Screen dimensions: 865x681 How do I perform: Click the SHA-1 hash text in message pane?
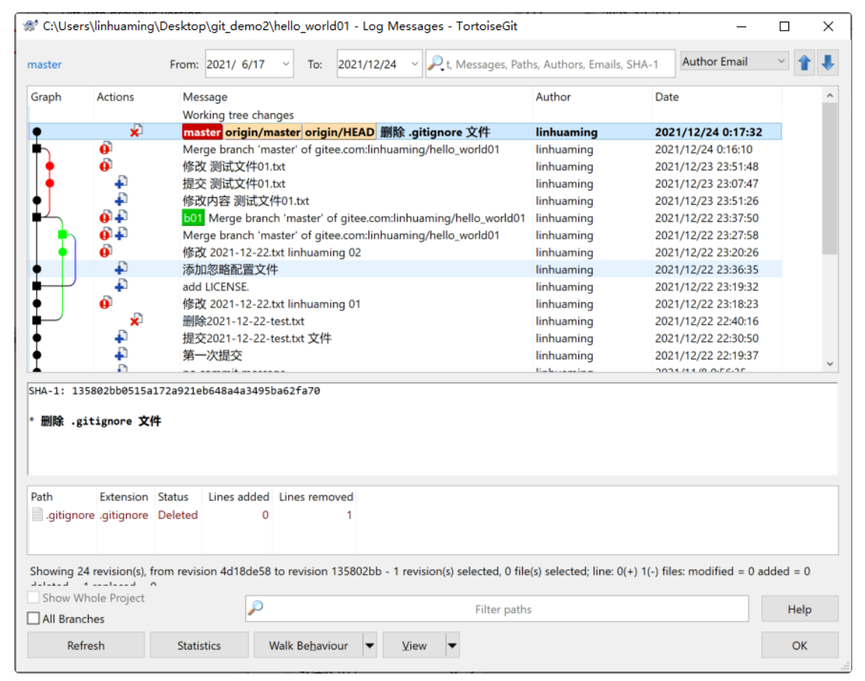pyautogui.click(x=196, y=391)
